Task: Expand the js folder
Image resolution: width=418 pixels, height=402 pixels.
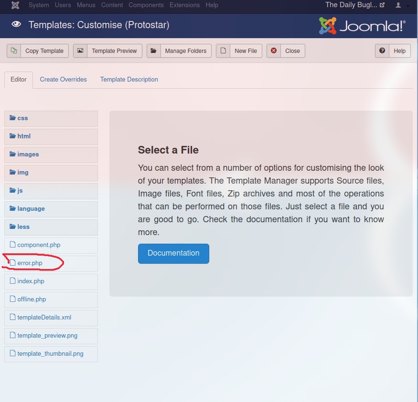Action: pos(51,191)
